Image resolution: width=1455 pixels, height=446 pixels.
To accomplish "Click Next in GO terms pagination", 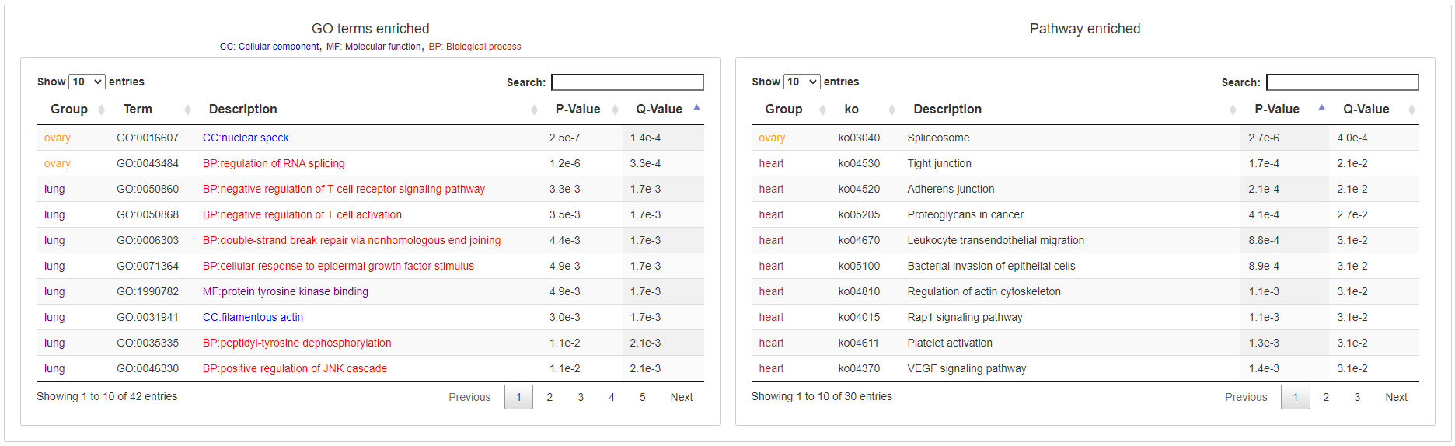I will point(682,397).
